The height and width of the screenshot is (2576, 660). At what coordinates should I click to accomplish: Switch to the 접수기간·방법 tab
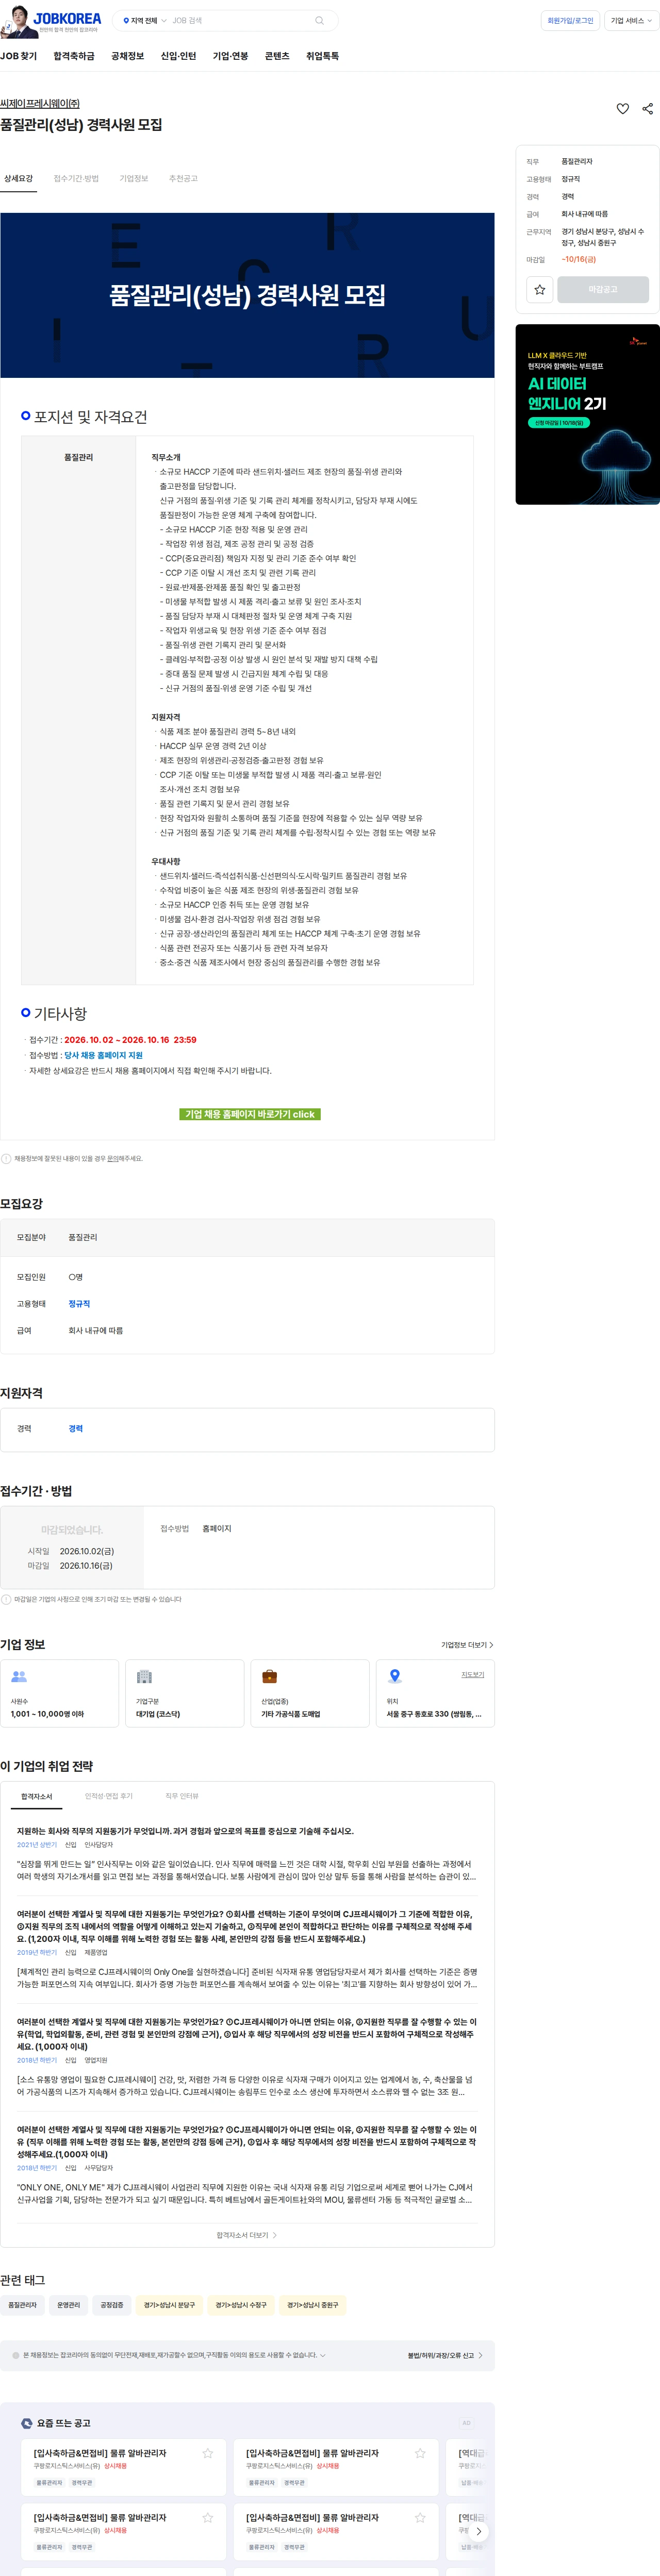pyautogui.click(x=76, y=178)
